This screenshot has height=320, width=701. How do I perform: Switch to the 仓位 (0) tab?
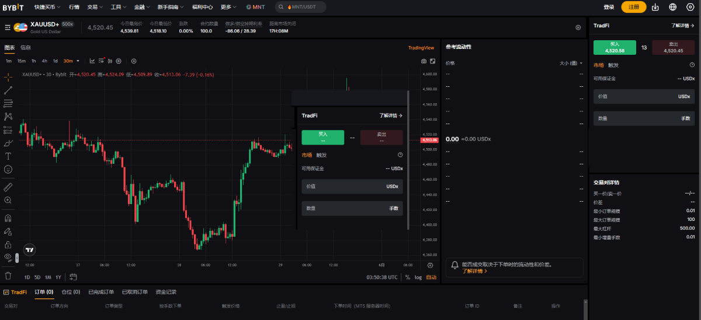click(71, 292)
